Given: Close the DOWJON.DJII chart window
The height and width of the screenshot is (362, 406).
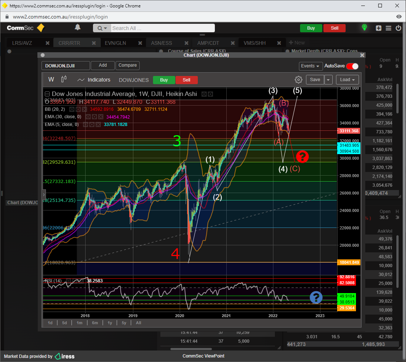Looking at the screenshot, I should point(362,55).
